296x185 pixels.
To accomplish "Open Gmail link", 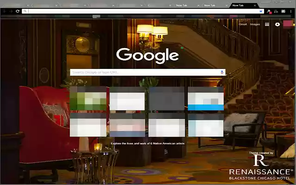I will click(243, 24).
